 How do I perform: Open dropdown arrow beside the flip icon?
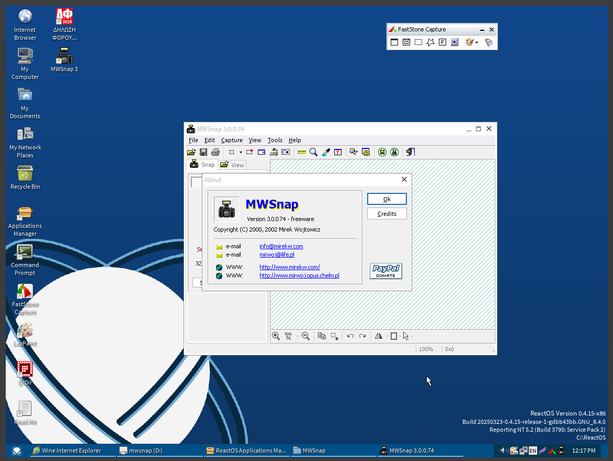tap(388, 336)
